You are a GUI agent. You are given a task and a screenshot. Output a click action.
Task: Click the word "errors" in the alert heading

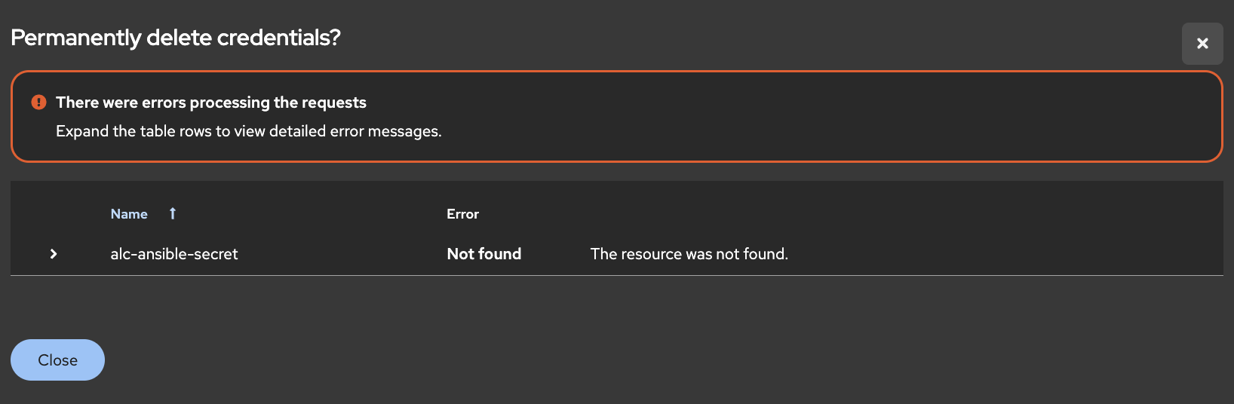click(163, 103)
